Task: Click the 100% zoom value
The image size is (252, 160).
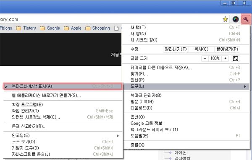Action: pos(215,59)
